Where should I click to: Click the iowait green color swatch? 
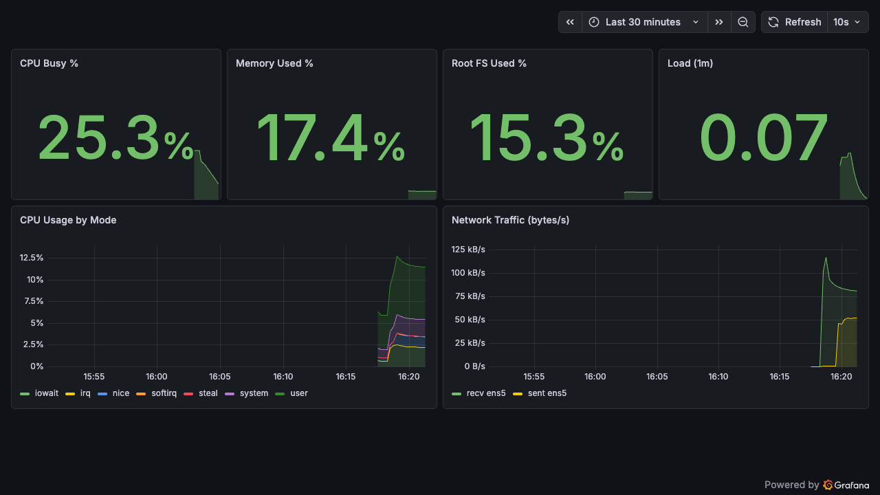tap(25, 394)
